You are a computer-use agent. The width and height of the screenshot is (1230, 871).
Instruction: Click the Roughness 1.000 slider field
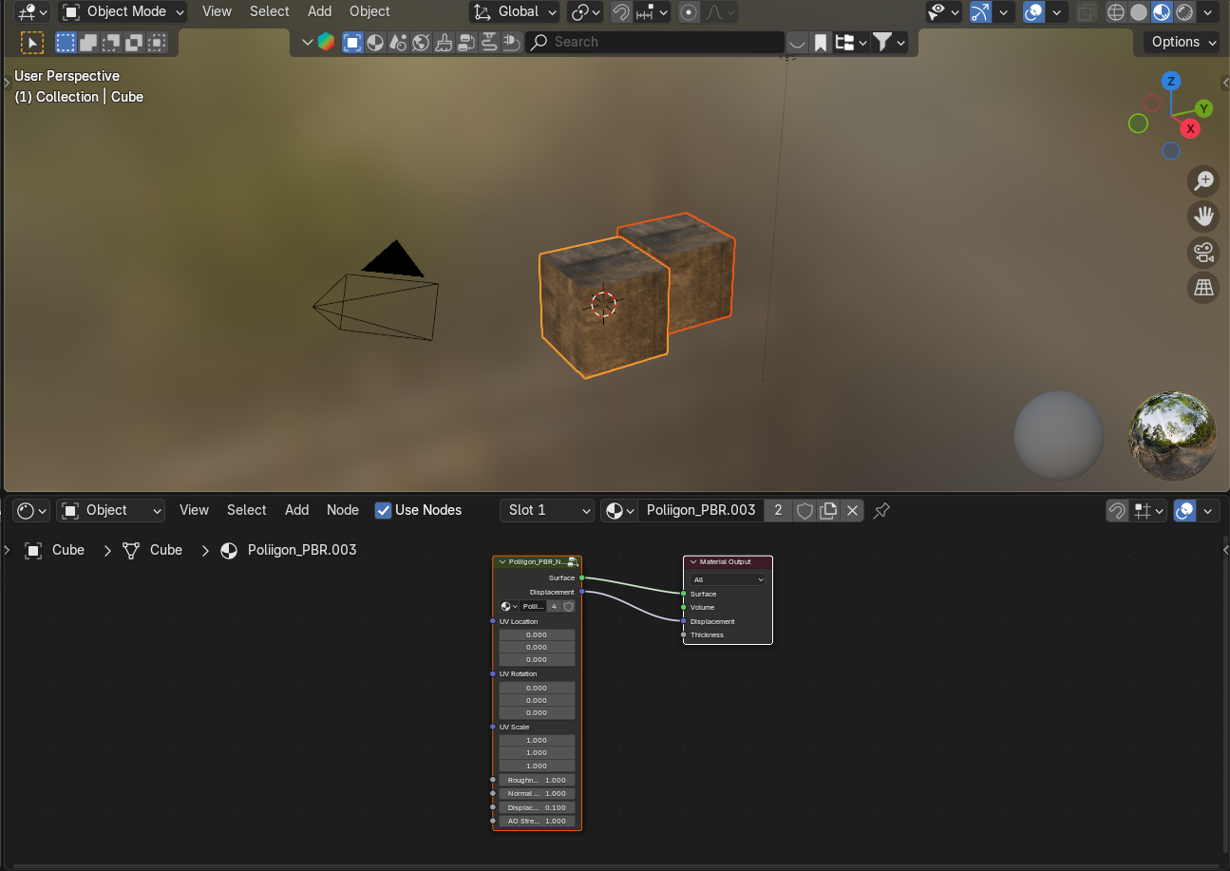[x=537, y=780]
